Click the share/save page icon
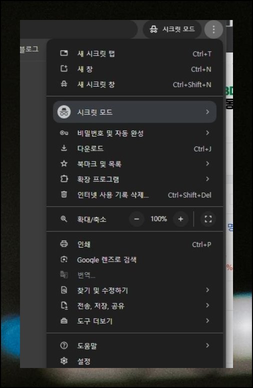The width and height of the screenshot is (253, 388). [64, 305]
